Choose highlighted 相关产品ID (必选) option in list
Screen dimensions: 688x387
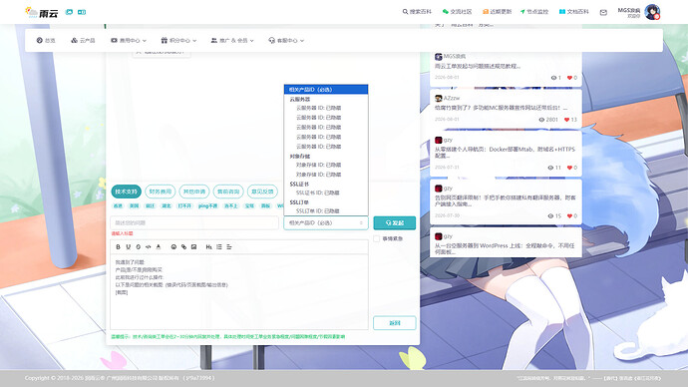click(x=326, y=90)
